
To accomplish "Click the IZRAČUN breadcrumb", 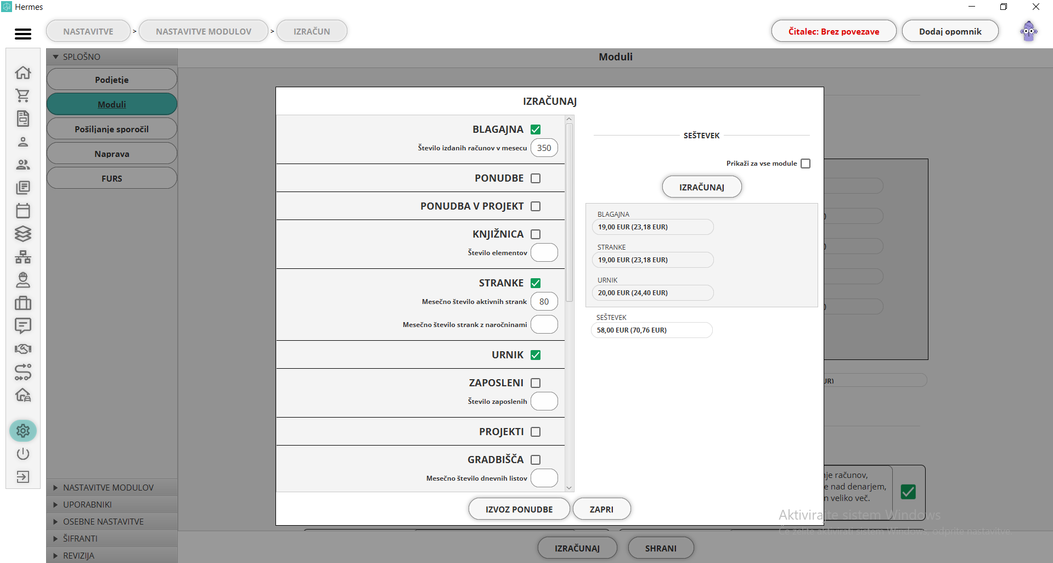I will tap(312, 31).
